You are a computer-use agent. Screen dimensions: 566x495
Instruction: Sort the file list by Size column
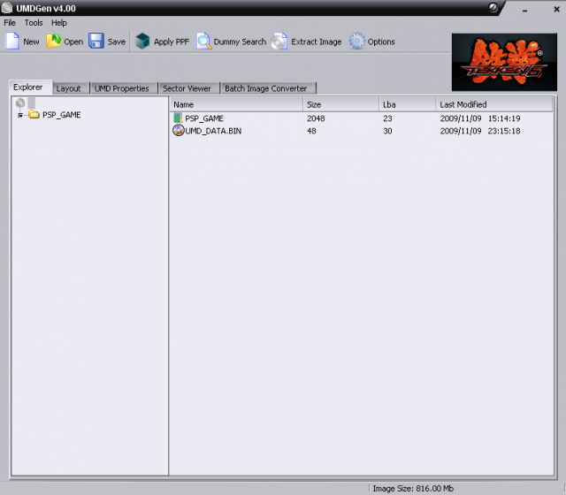[340, 104]
